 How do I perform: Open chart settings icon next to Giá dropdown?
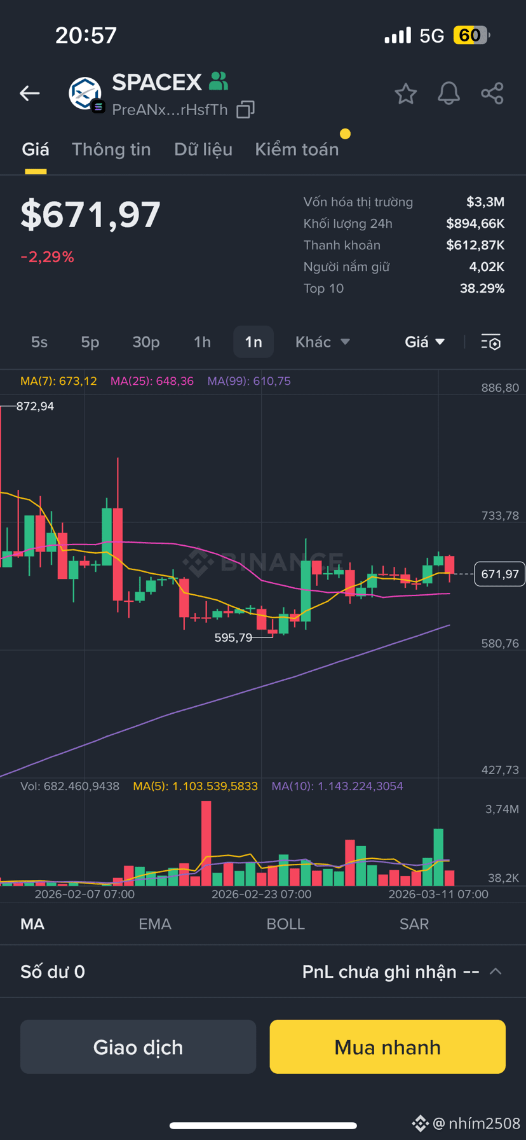click(491, 342)
